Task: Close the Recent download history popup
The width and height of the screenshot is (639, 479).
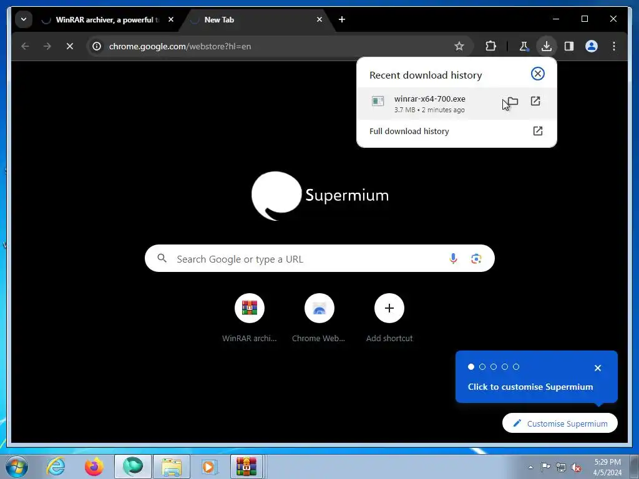Action: point(537,74)
